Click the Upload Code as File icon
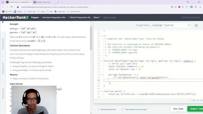Screen dimensions: 203x114 pos(99,109)
